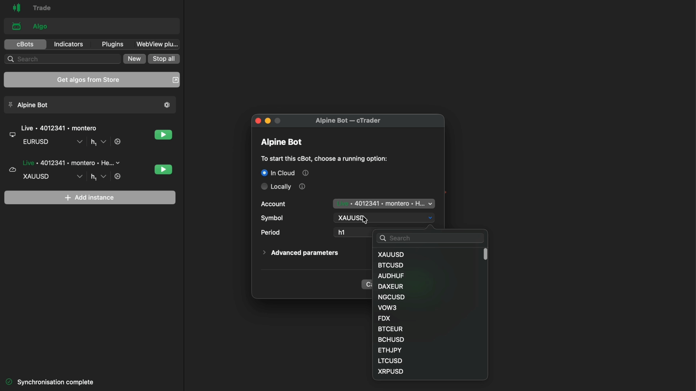Click the local monitor icon for EURUSD instance
Viewport: 696px width, 391px height.
coord(12,135)
